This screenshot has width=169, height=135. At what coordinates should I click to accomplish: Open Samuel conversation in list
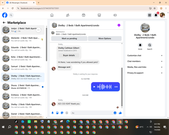(x=23, y=68)
